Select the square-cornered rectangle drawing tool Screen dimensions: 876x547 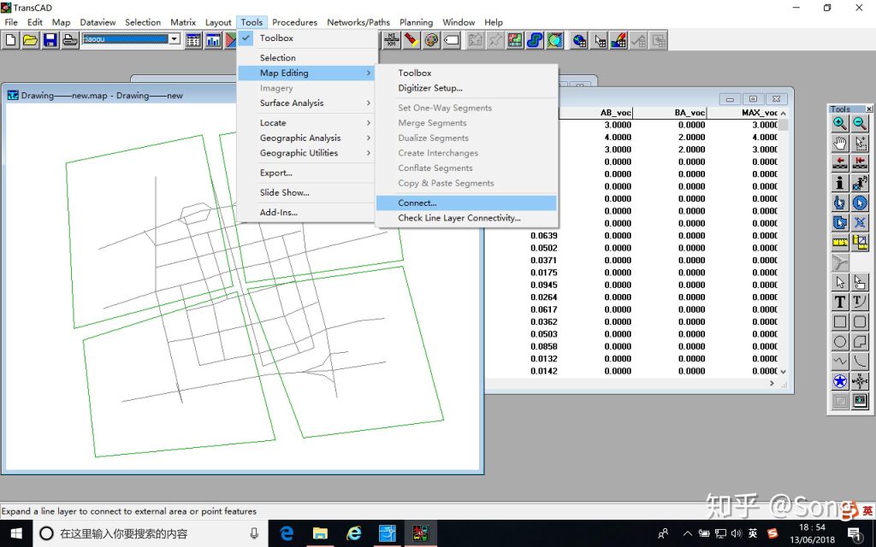coord(840,322)
